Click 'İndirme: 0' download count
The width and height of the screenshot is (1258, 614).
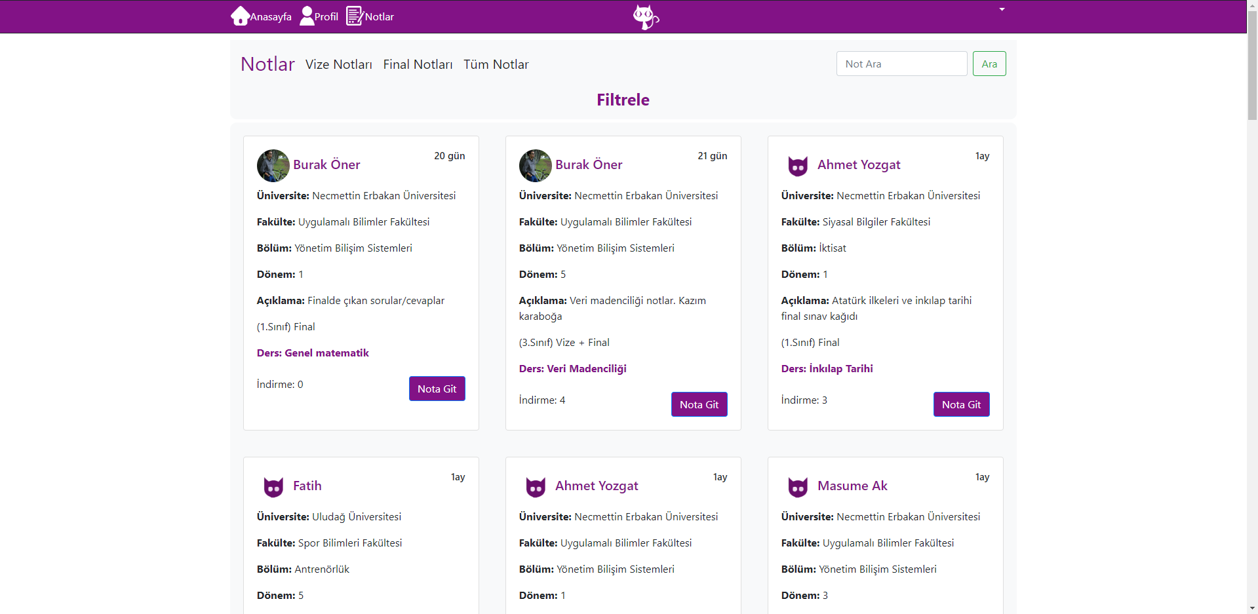tap(280, 384)
